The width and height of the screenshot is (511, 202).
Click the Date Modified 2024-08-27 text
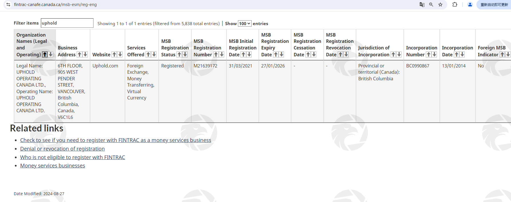pos(39,194)
